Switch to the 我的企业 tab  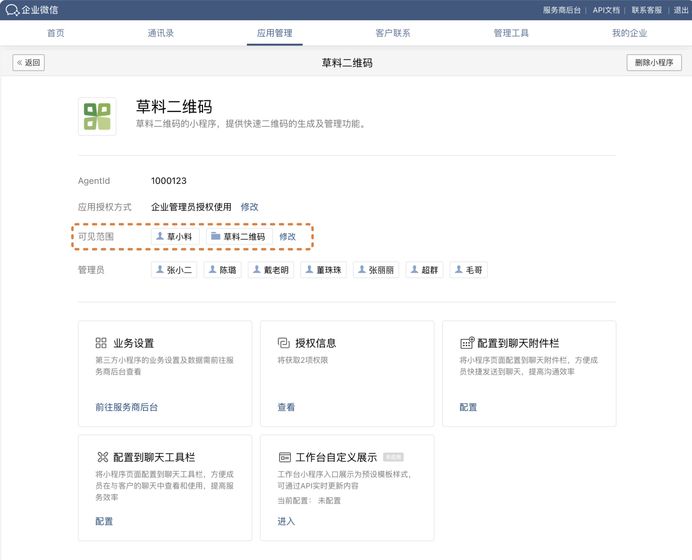[630, 33]
